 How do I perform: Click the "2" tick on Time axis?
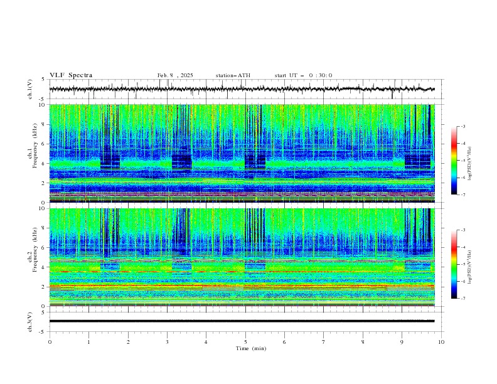coord(128,342)
